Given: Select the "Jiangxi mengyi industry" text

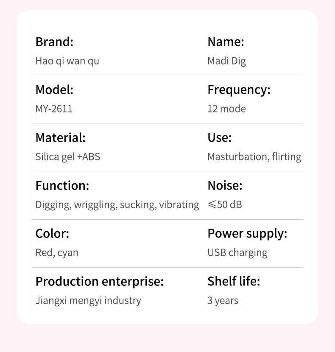Looking at the screenshot, I should click(88, 301).
